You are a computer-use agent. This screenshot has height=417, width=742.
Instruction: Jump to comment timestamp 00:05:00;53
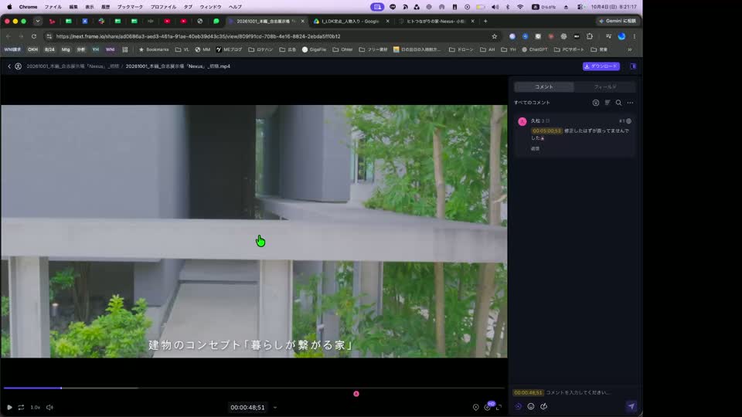(x=546, y=131)
